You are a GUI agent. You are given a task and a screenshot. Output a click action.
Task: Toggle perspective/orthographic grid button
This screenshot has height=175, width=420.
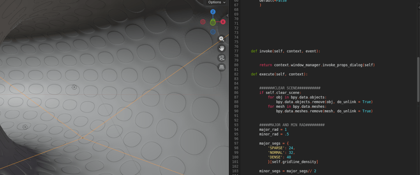222,67
